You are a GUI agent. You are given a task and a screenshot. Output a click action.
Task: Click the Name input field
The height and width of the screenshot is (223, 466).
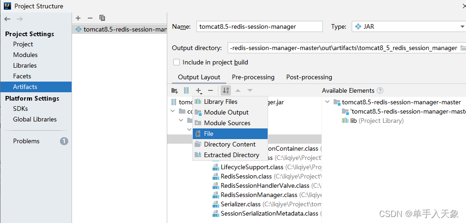click(259, 27)
